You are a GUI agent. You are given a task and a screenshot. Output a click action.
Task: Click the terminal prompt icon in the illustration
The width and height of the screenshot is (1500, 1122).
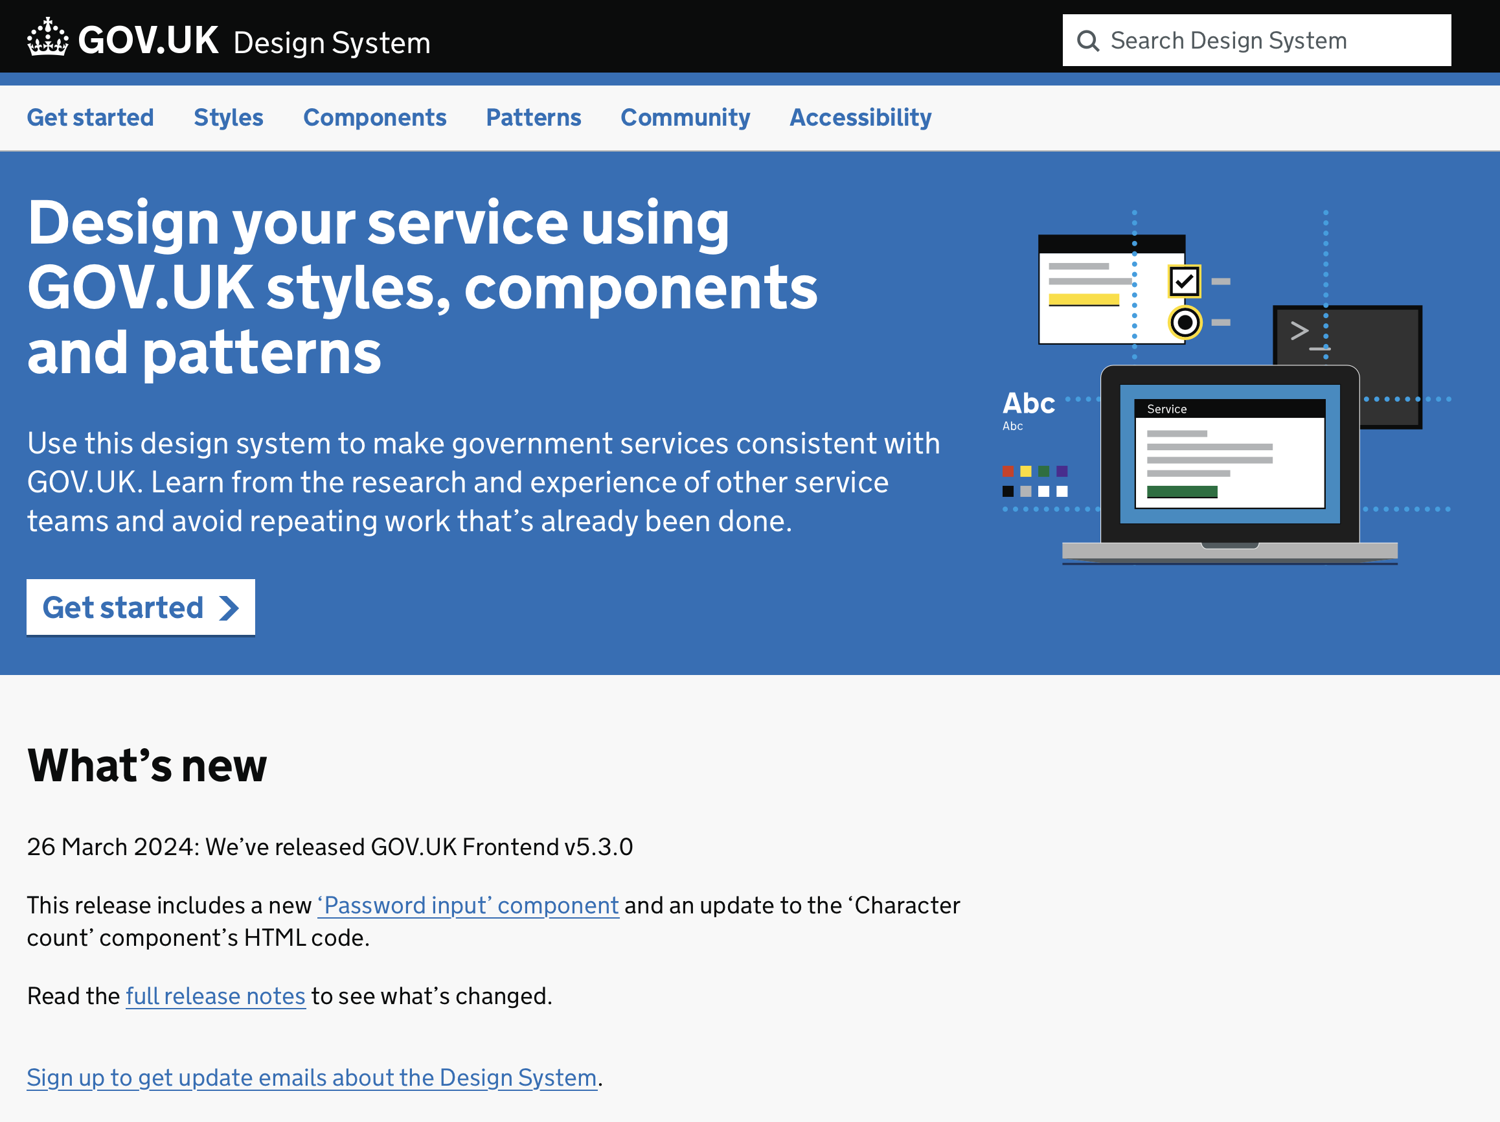(x=1308, y=334)
